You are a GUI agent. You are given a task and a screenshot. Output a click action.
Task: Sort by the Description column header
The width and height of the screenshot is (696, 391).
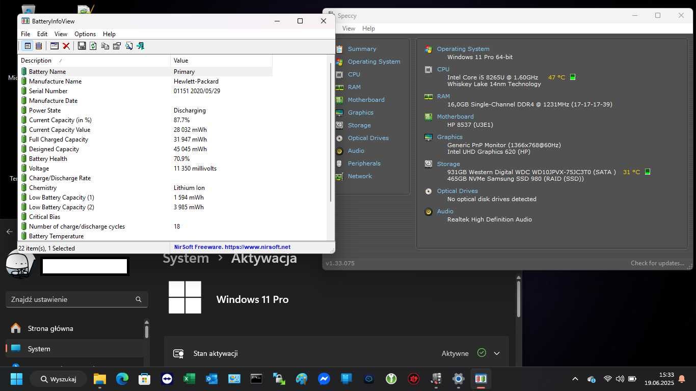coord(94,60)
